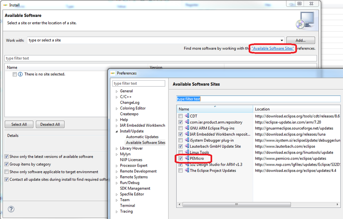
Task: Click the NXP icon in Preferences title bar
Action: point(113,73)
